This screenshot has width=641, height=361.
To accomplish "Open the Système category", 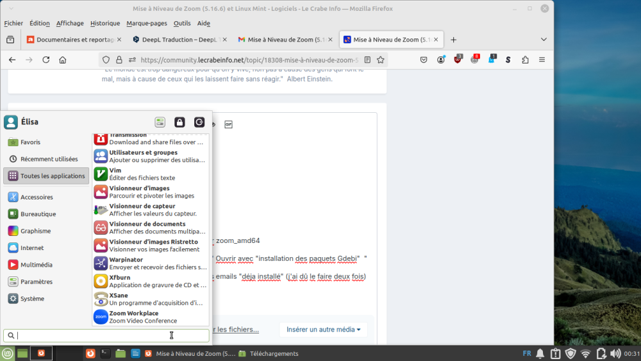I will tap(46, 298).
